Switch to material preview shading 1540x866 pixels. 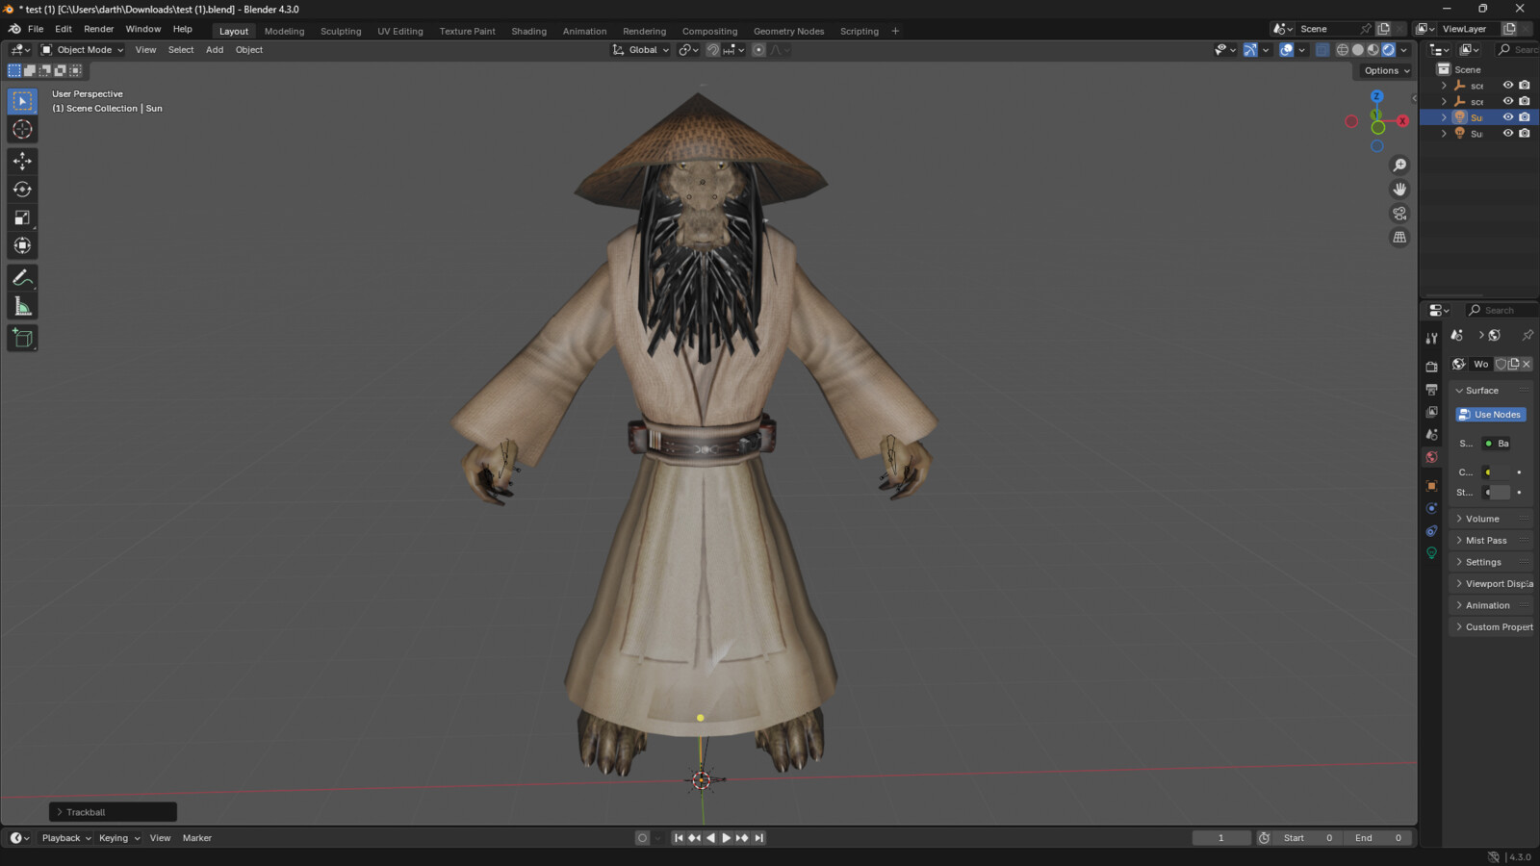[1373, 50]
